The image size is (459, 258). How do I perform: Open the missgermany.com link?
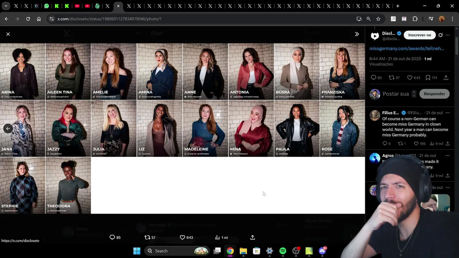coord(407,48)
